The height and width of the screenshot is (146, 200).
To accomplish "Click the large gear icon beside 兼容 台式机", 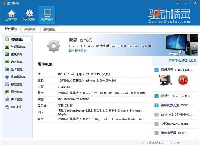I will click(x=54, y=46).
